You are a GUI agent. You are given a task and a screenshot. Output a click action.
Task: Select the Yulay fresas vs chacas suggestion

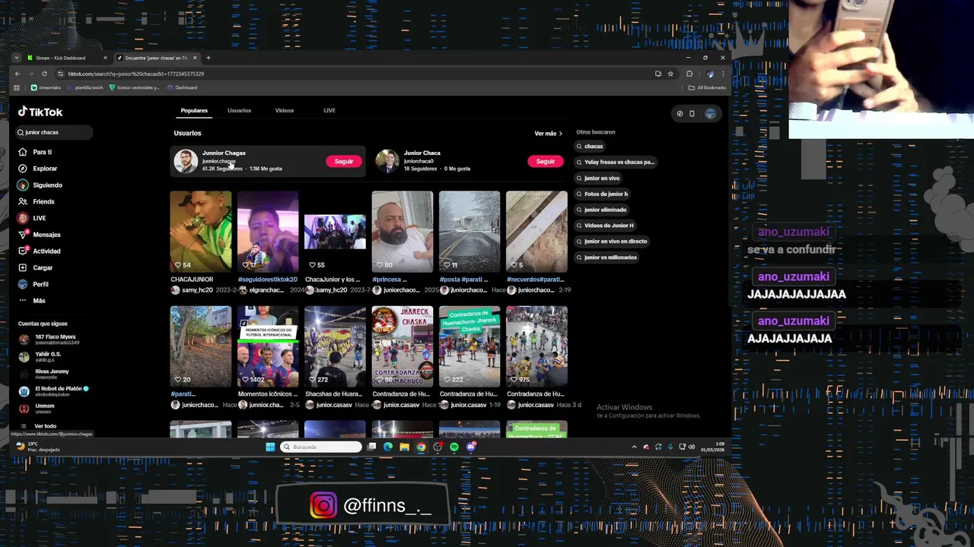(x=616, y=162)
